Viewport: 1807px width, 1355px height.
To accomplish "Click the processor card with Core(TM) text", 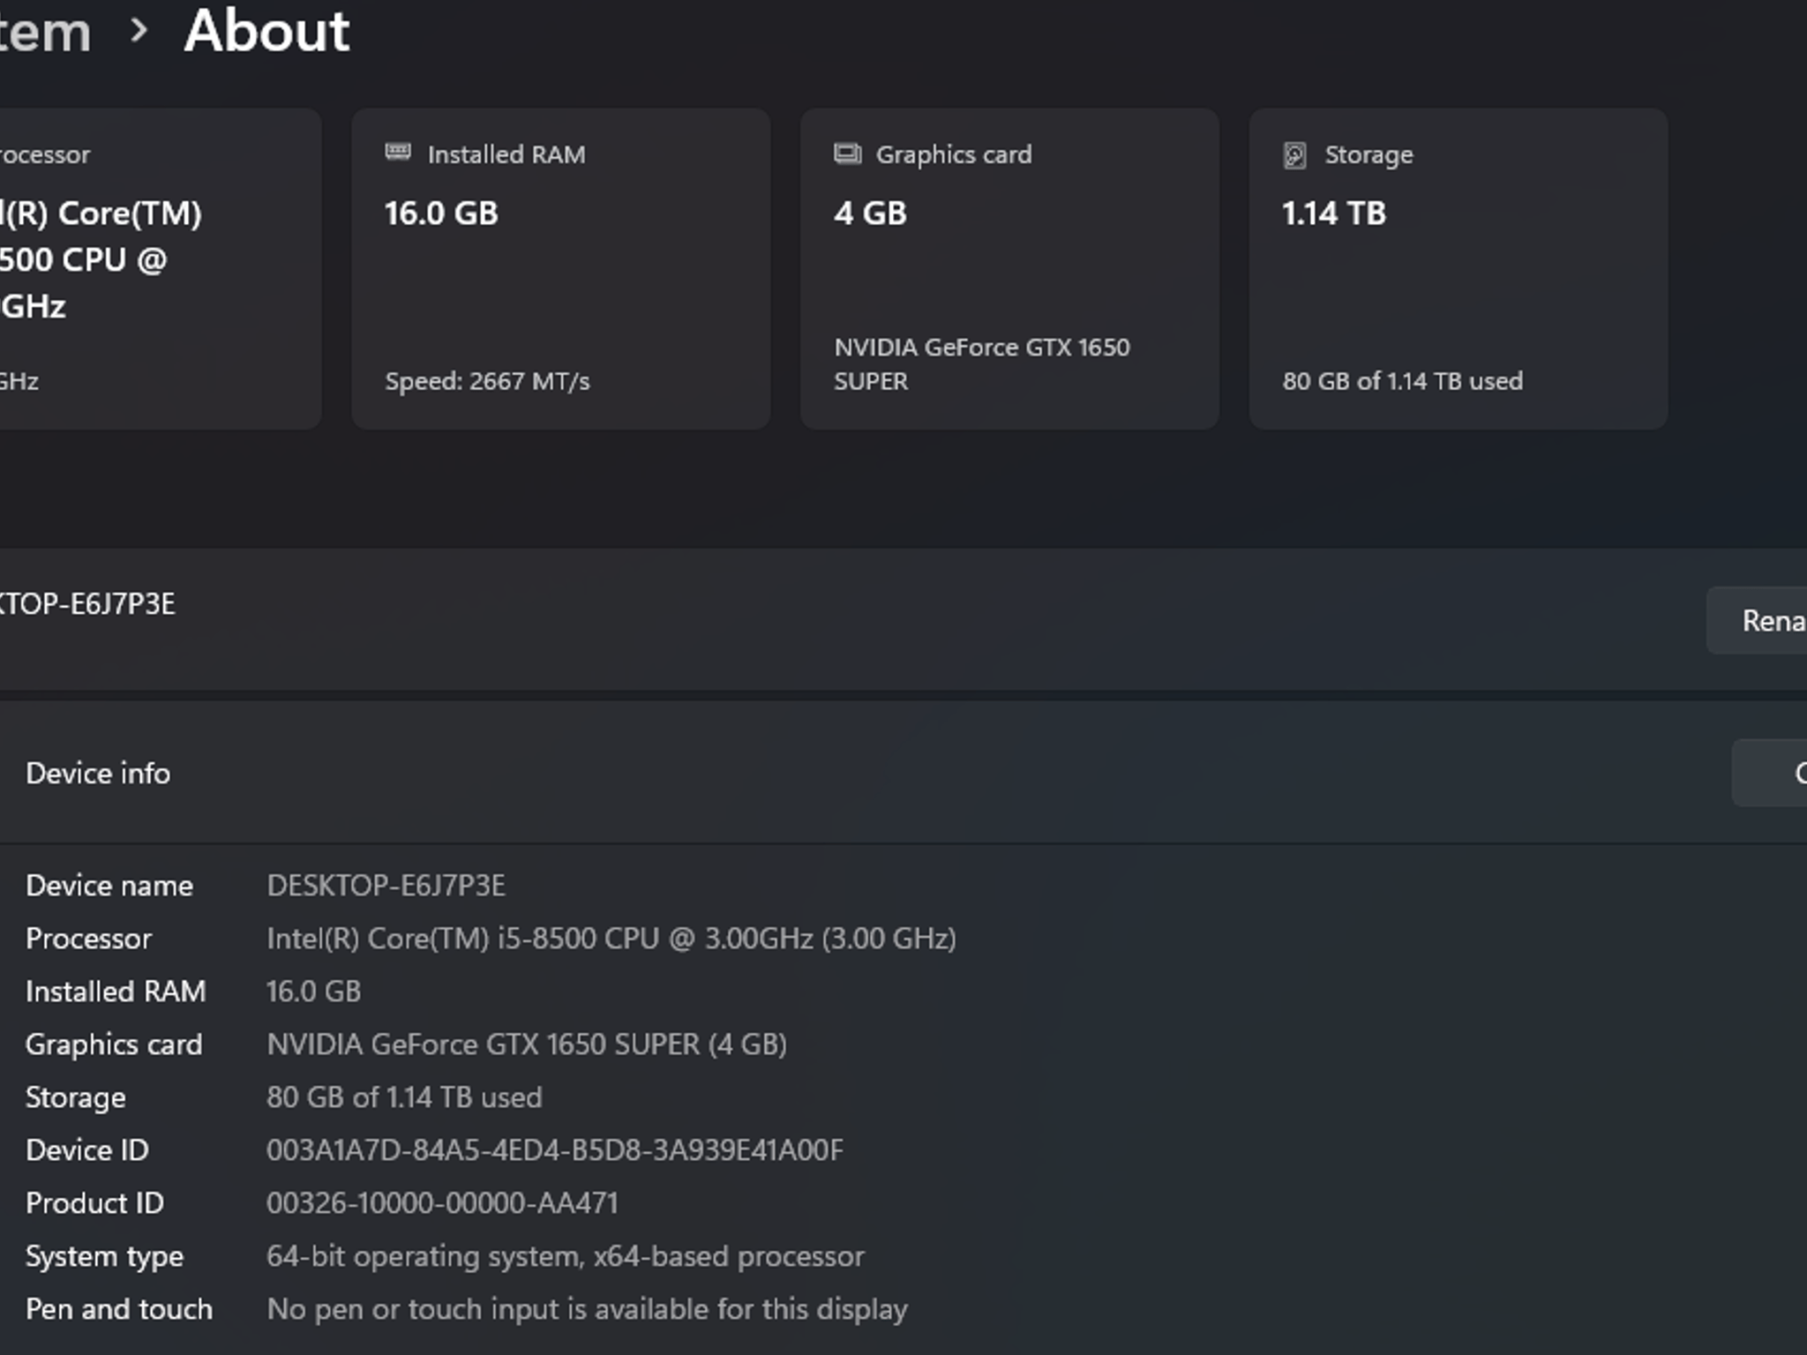I will [161, 268].
